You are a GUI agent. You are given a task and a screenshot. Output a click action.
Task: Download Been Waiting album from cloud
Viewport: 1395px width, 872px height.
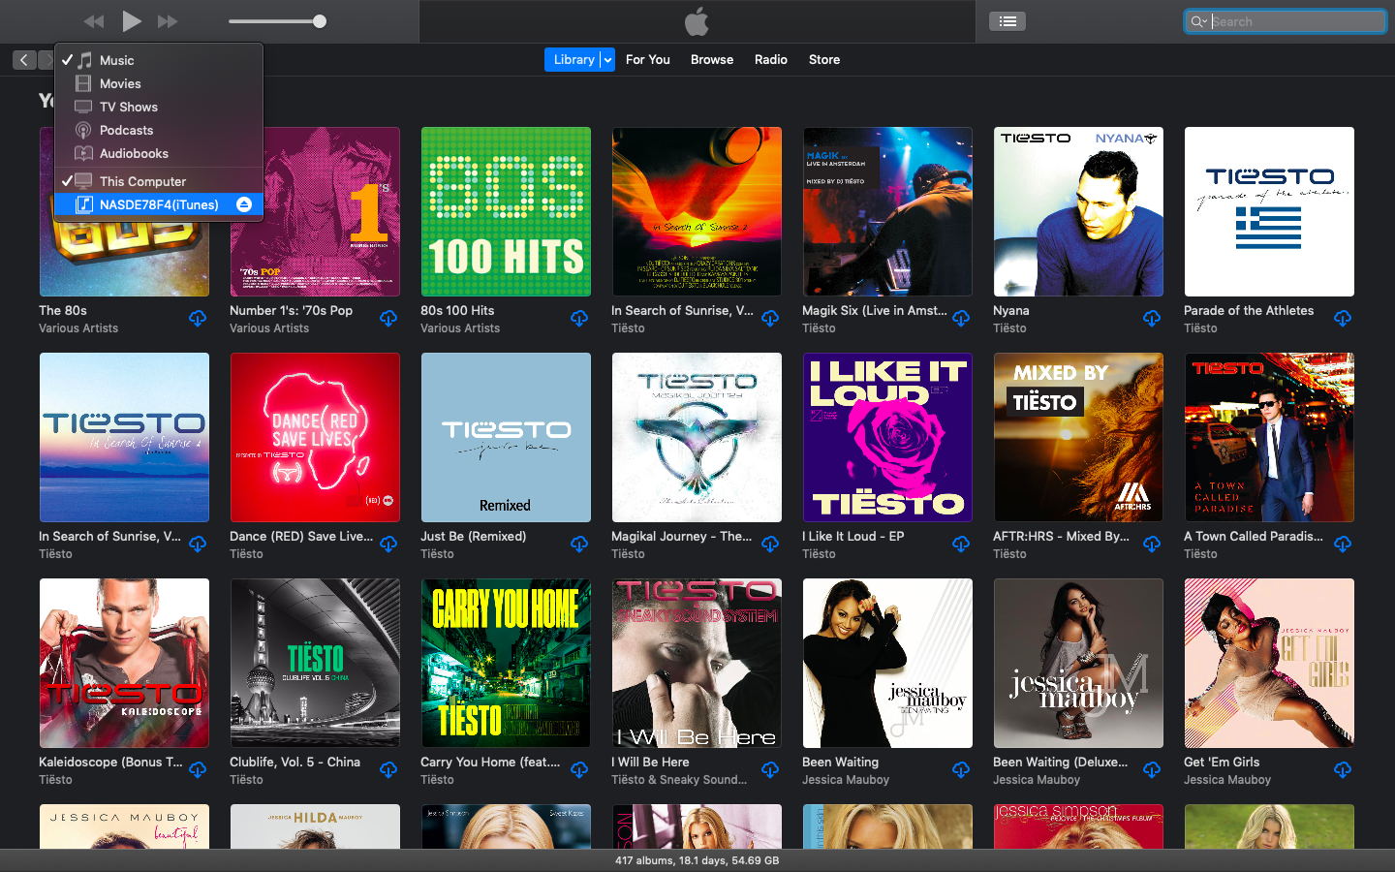pos(961,769)
